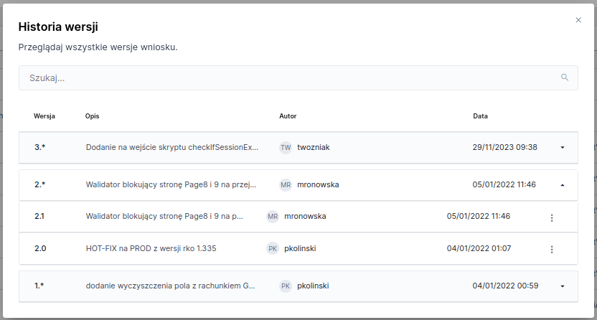The height and width of the screenshot is (320, 597).
Task: Click the Data column header
Action: click(x=480, y=116)
